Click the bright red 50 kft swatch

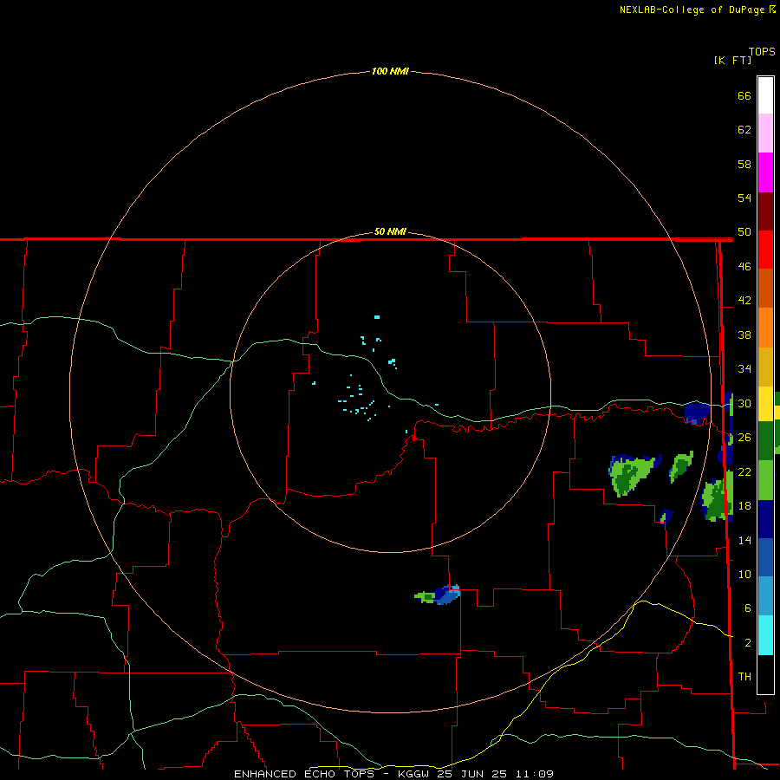point(765,250)
